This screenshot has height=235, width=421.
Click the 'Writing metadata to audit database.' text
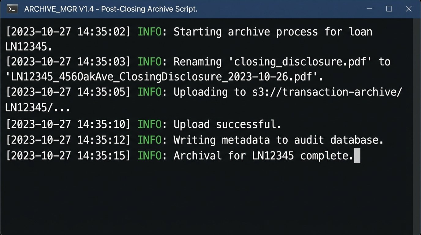278,140
